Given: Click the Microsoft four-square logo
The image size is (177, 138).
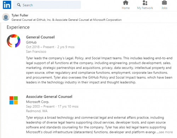Looking at the screenshot, I should tap(13, 100).
